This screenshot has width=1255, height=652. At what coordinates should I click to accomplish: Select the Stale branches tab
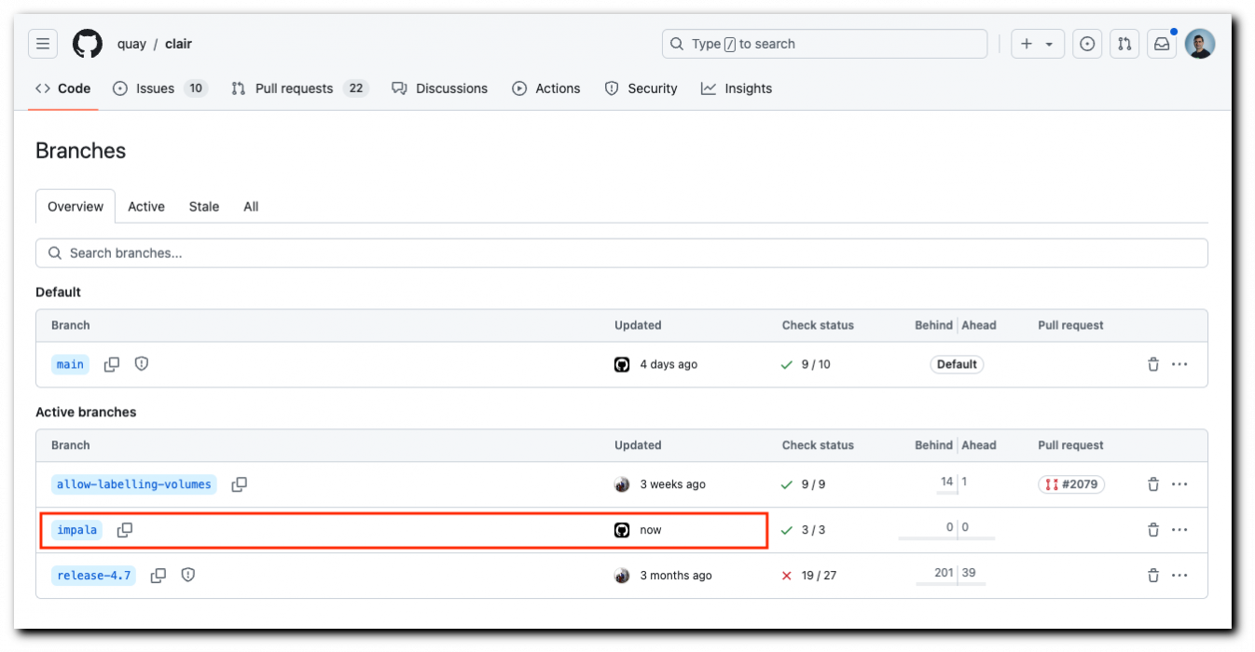click(x=204, y=207)
